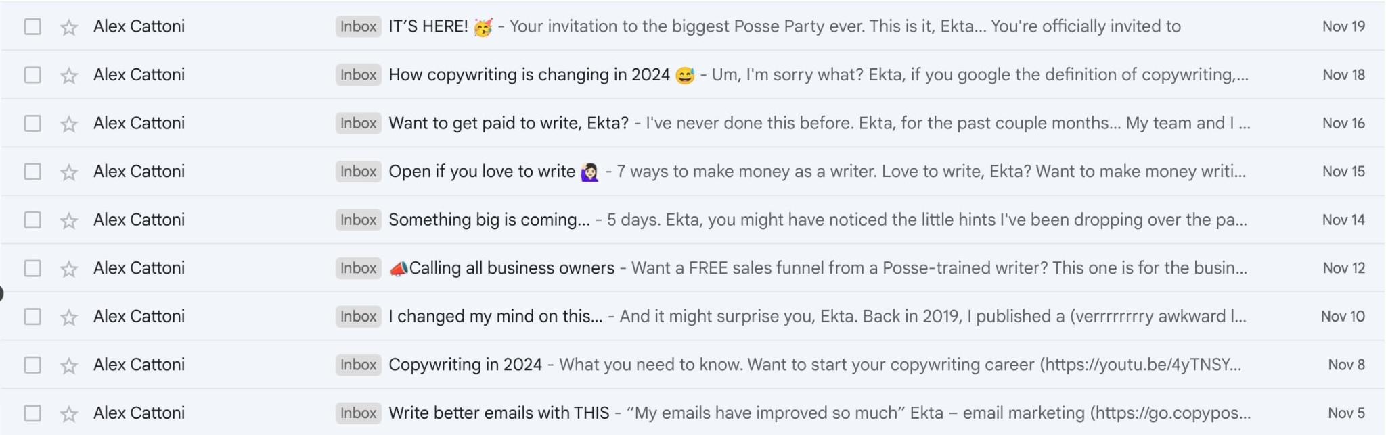The width and height of the screenshot is (1386, 435).
Task: Click Alex Cattoni sender on the Nov 18 email
Action: point(139,75)
